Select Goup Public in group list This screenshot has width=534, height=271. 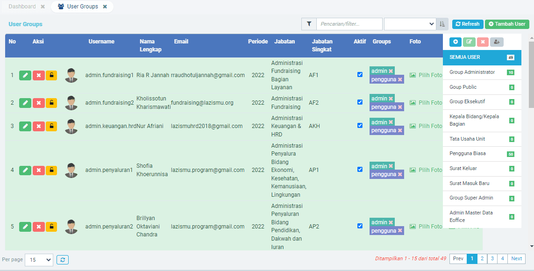pos(482,87)
